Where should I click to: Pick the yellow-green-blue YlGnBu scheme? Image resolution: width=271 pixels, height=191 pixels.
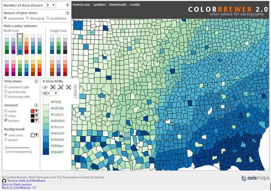pos(26,66)
